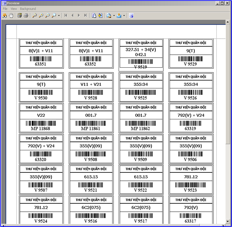This screenshot has height=227, width=232.
Task: Click the blue info icon in toolbar
Action: point(131,16)
